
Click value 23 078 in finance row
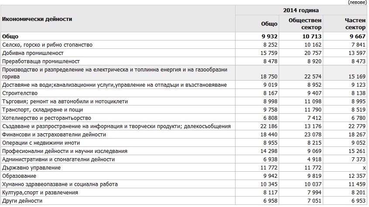[313, 135]
